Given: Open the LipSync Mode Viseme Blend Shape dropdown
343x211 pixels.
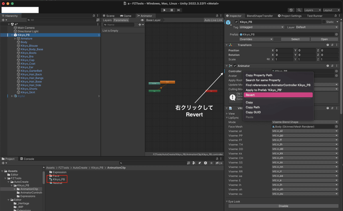Looking at the screenshot, I should pyautogui.click(x=305, y=122).
